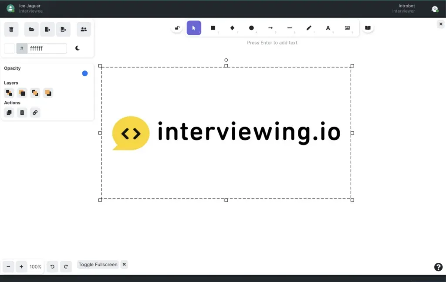Click the hex color input field

tap(47, 48)
